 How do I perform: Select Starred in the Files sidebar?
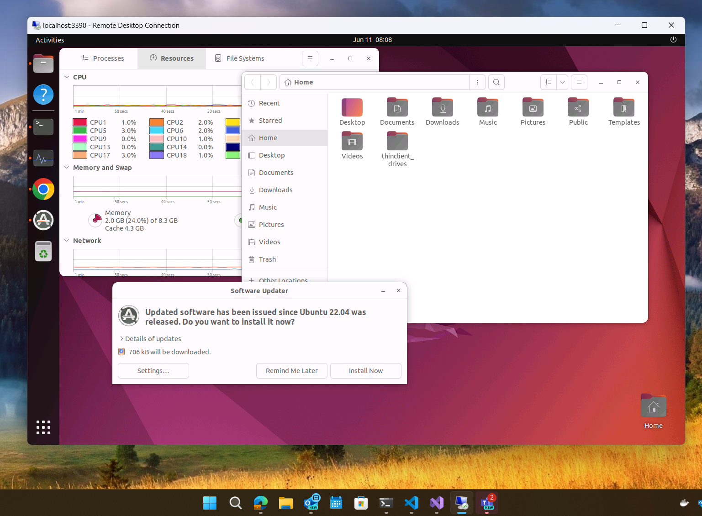[270, 121]
